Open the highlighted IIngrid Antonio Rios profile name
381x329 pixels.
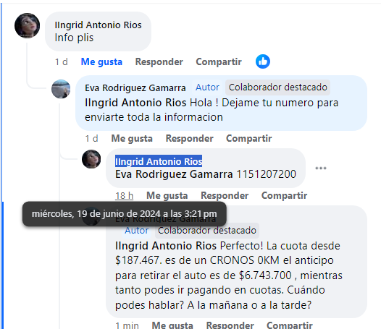(x=159, y=161)
